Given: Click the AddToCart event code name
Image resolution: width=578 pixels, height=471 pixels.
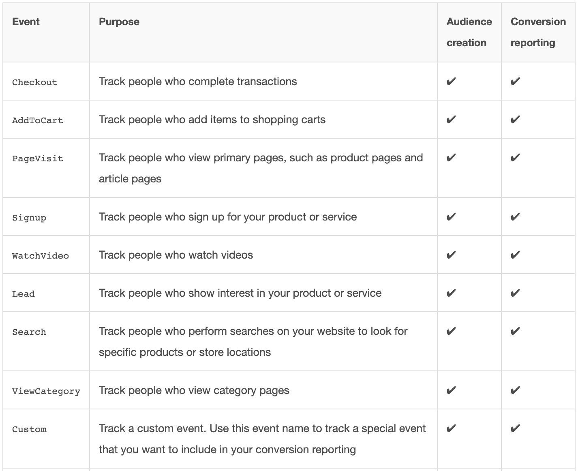Looking at the screenshot, I should (38, 120).
